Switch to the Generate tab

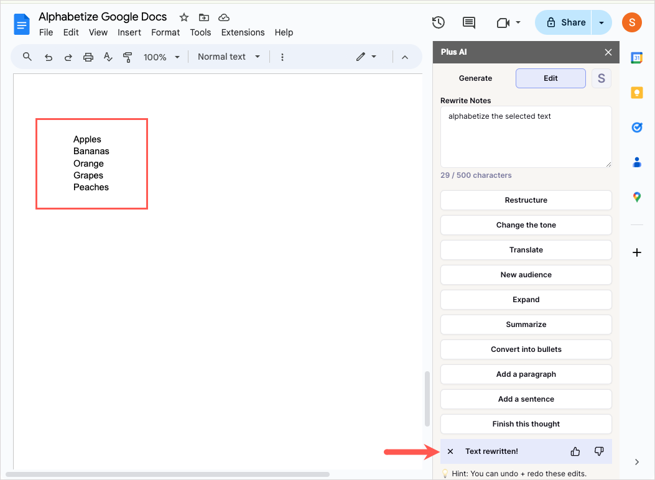click(x=475, y=78)
